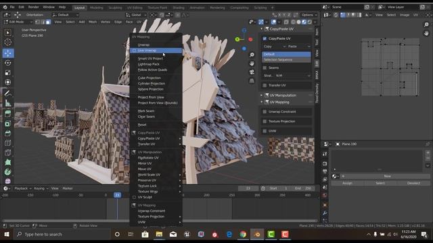Select the Add Cube tool
Viewport: 433px width, 243px height.
click(x=7, y=113)
